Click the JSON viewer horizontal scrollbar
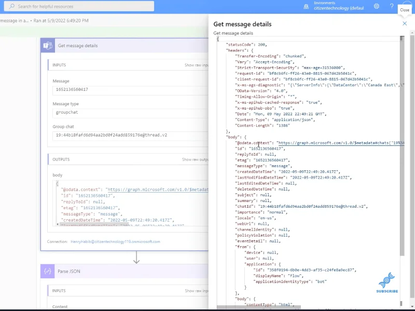Screen dimensions: 415x311 tap(258, 307)
